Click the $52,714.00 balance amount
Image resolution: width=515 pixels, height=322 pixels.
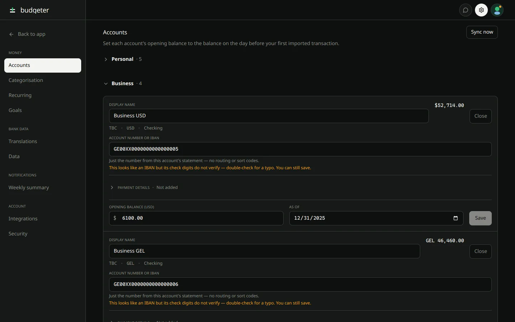[x=449, y=105]
